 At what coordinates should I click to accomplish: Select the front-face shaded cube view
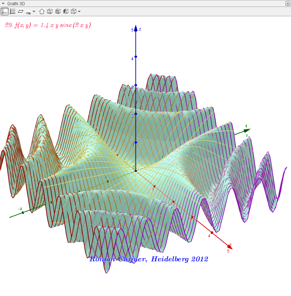(58, 12)
